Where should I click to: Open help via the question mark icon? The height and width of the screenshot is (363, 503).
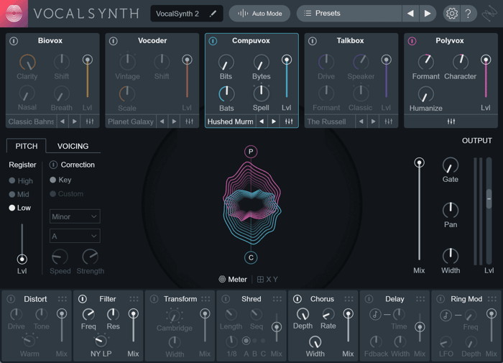coord(468,14)
